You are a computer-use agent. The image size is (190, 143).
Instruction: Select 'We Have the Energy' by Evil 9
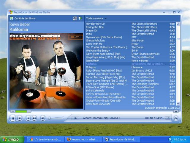(131, 51)
